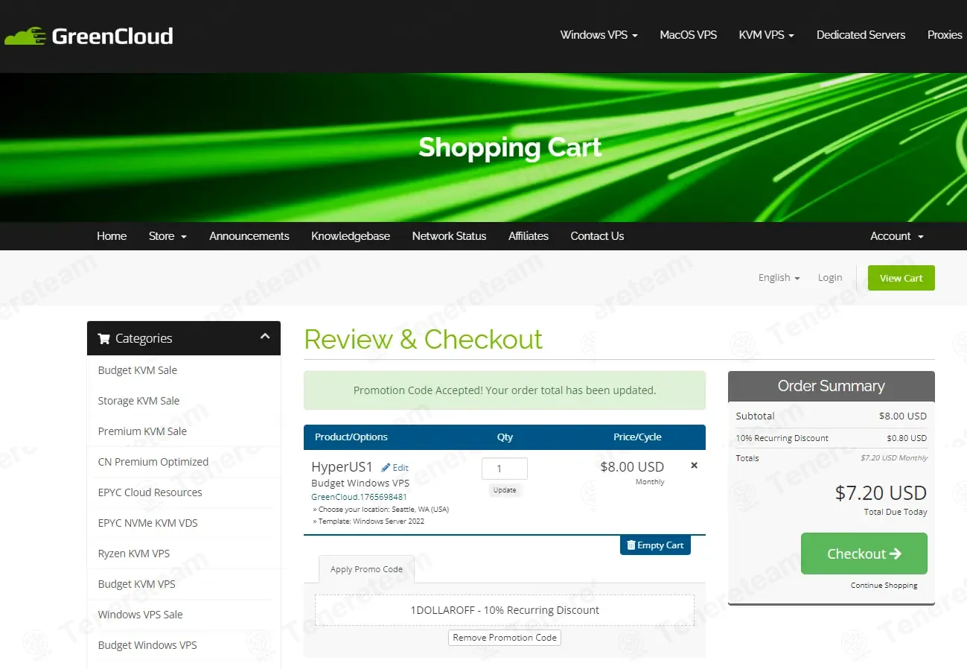This screenshot has height=669, width=967.
Task: Expand the Store dropdown
Action: tap(167, 236)
